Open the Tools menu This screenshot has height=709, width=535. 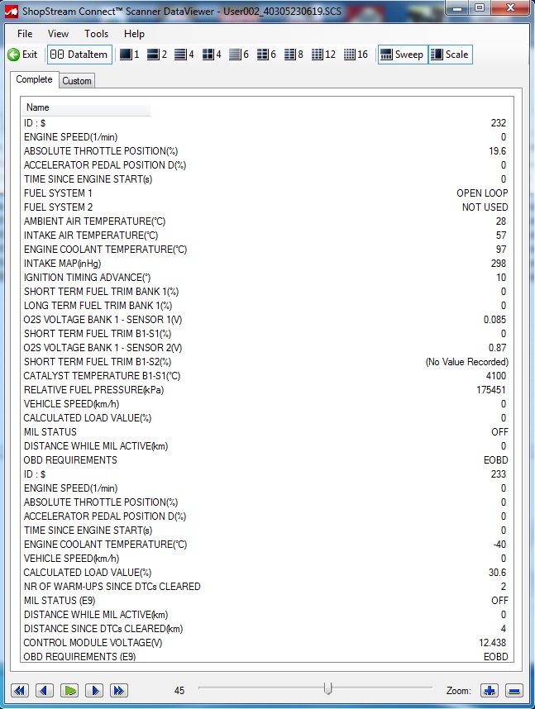(x=97, y=34)
